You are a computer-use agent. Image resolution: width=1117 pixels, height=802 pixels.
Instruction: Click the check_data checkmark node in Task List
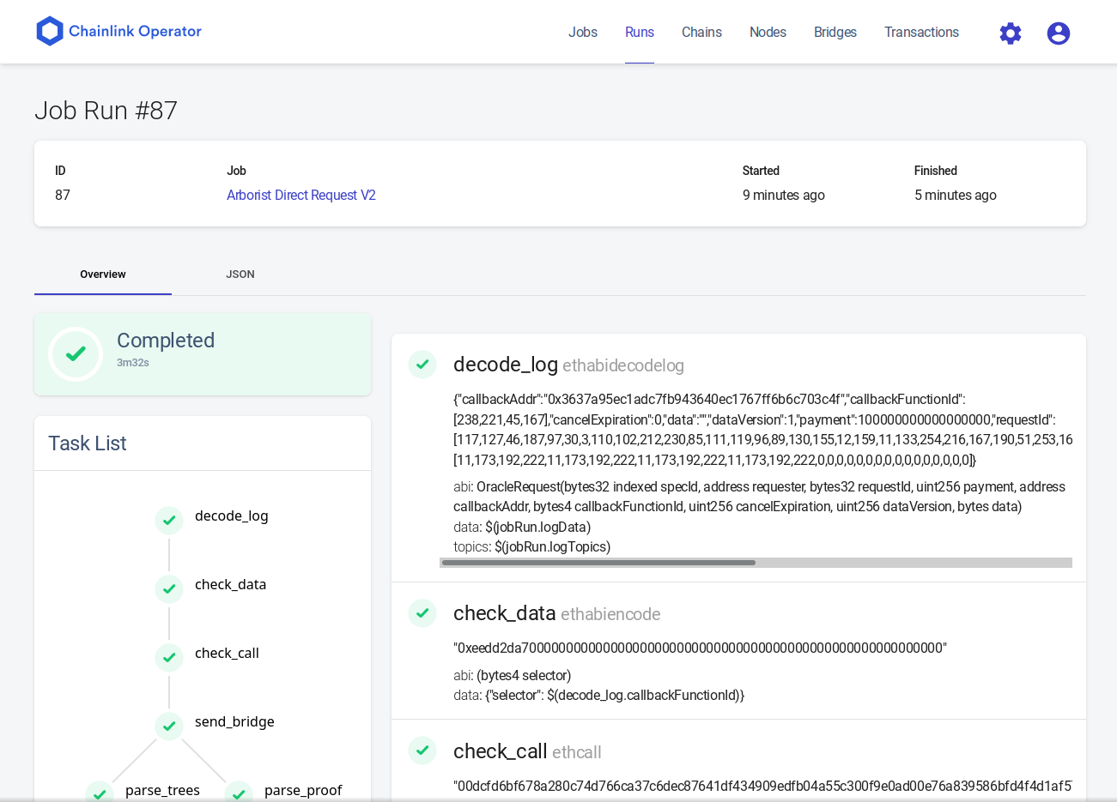click(x=169, y=589)
